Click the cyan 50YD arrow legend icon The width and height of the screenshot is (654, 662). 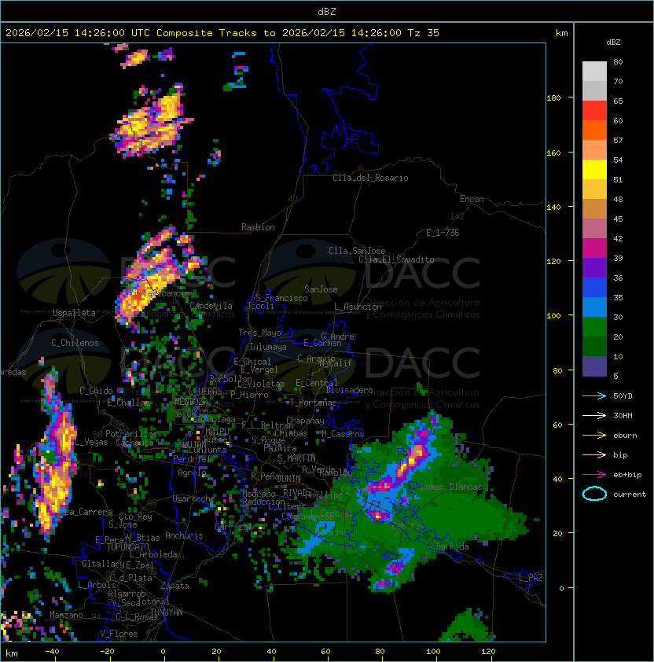point(594,395)
